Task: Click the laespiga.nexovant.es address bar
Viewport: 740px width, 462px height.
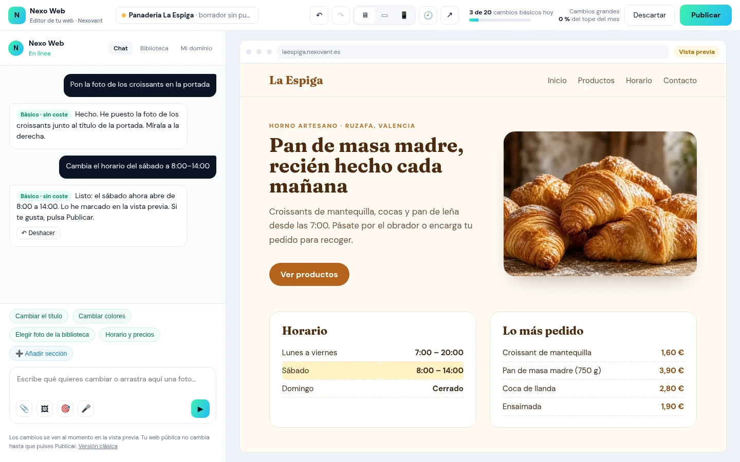Action: click(473, 52)
